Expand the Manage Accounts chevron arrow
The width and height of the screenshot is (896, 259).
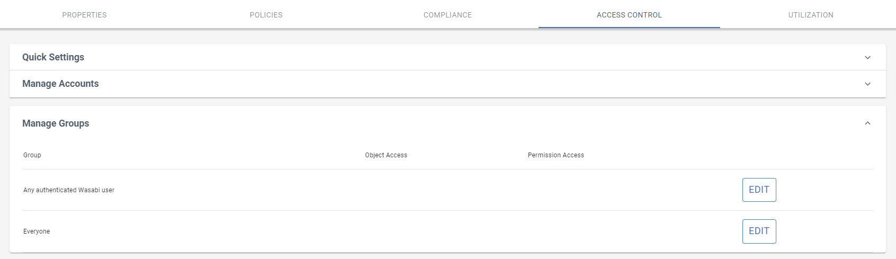(867, 84)
